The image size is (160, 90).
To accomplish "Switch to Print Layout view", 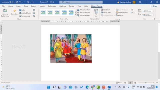I will click(130, 83).
